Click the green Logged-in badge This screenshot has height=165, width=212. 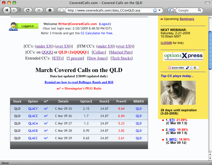point(28,26)
